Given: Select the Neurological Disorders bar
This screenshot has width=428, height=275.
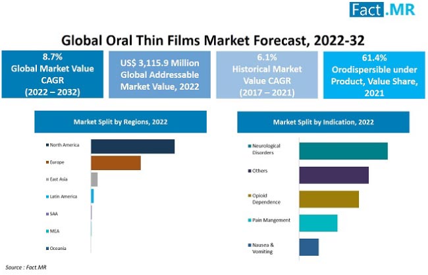Looking at the screenshot, I should coord(343,151).
